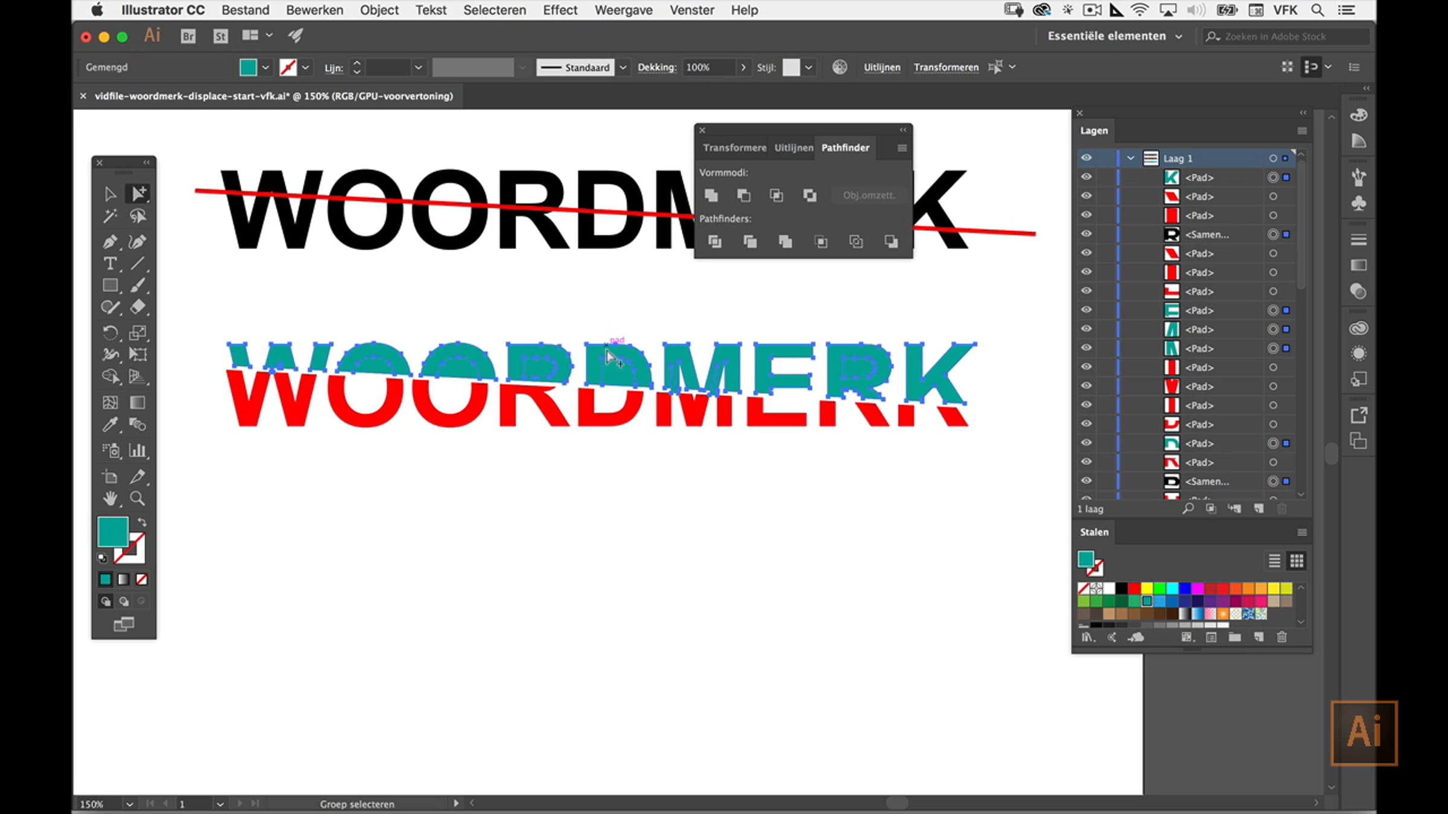The image size is (1448, 814).
Task: Toggle visibility of the topmost <Pad> item
Action: [1086, 177]
